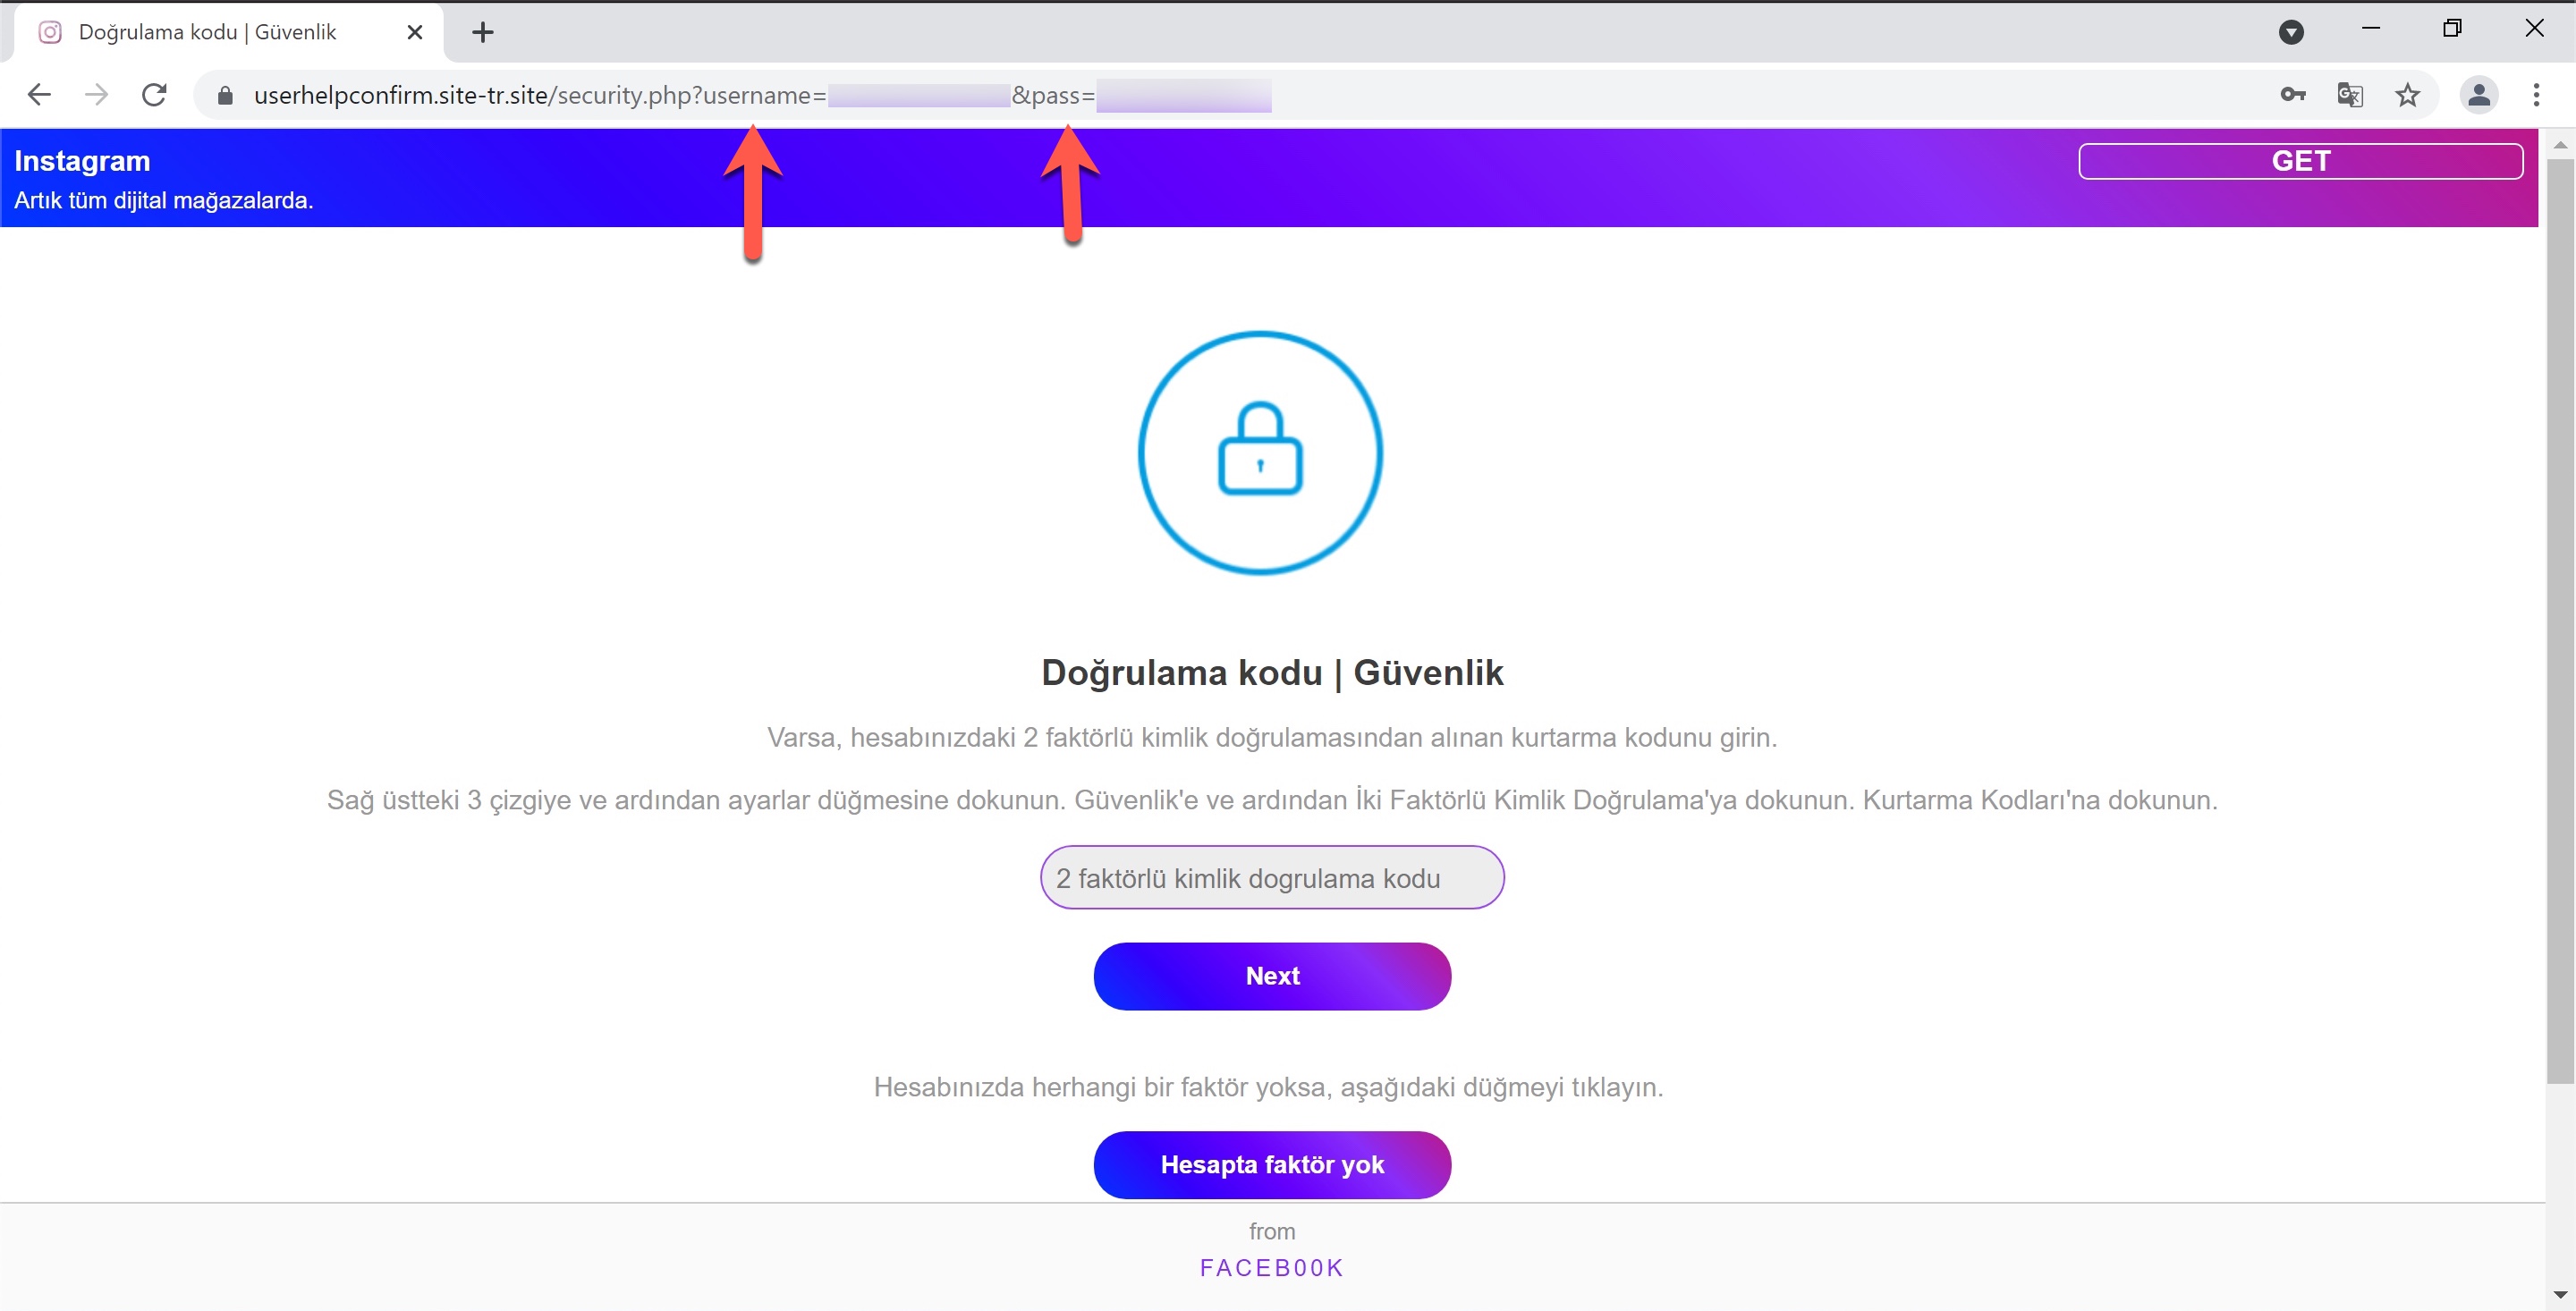
Task: Click the scrollbar up arrow
Action: pos(2560,144)
